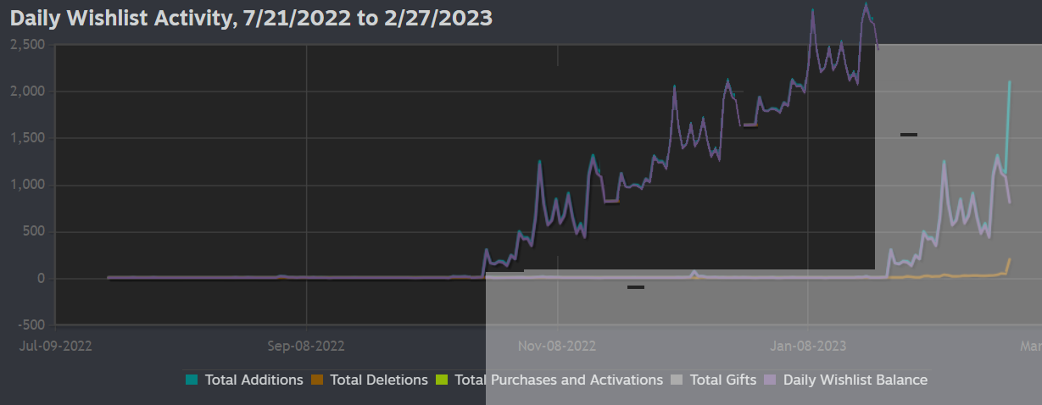This screenshot has width=1042, height=405.
Task: Select the Sep-08-2022 x-axis date label
Action: 306,346
